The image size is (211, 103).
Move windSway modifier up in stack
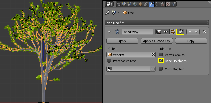(190, 32)
